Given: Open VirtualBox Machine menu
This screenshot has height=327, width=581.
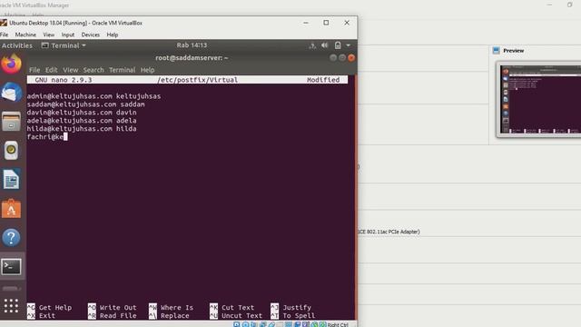Looking at the screenshot, I should coord(25,35).
